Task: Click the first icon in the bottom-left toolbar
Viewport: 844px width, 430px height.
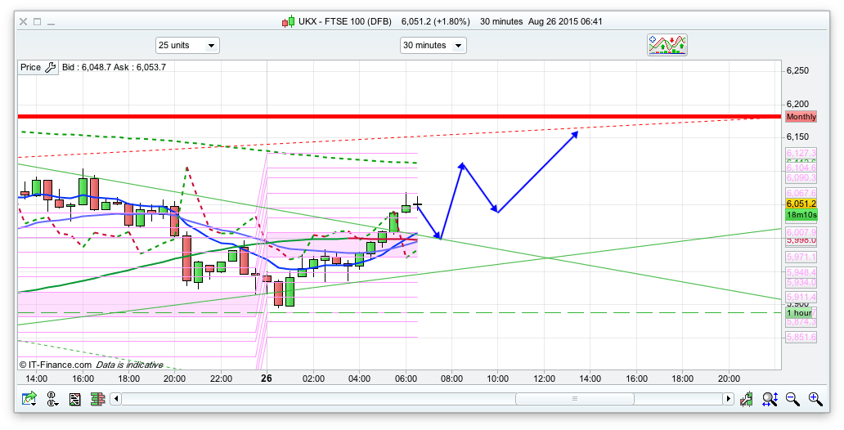Action: (x=29, y=399)
